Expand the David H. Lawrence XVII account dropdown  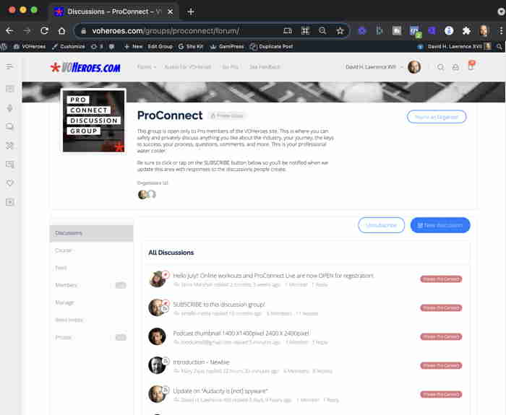coord(374,67)
